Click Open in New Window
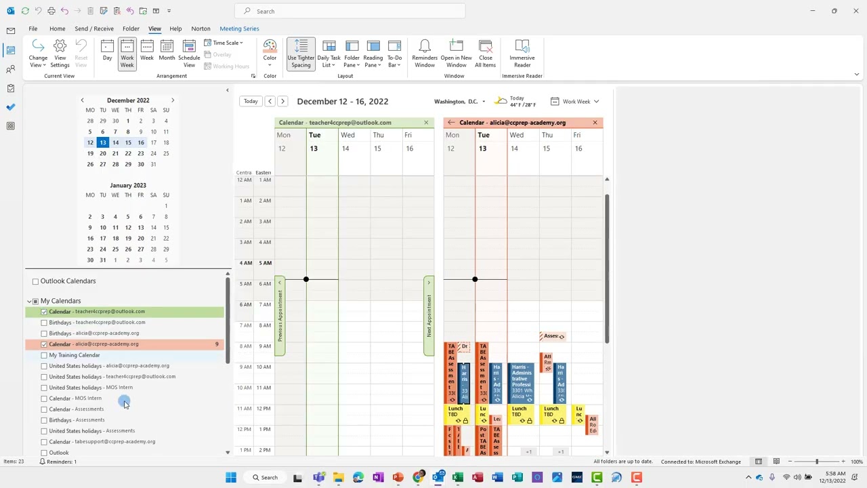The width and height of the screenshot is (867, 488). [x=456, y=54]
